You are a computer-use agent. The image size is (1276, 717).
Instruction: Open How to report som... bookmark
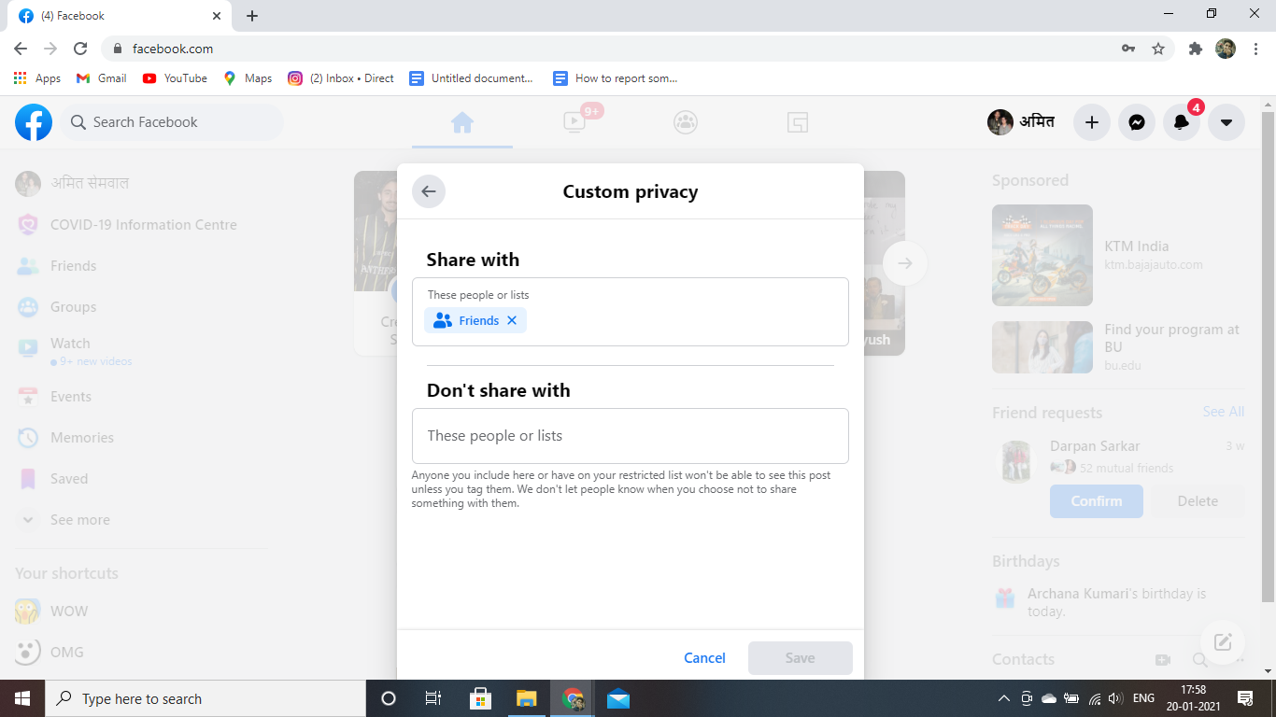[616, 78]
